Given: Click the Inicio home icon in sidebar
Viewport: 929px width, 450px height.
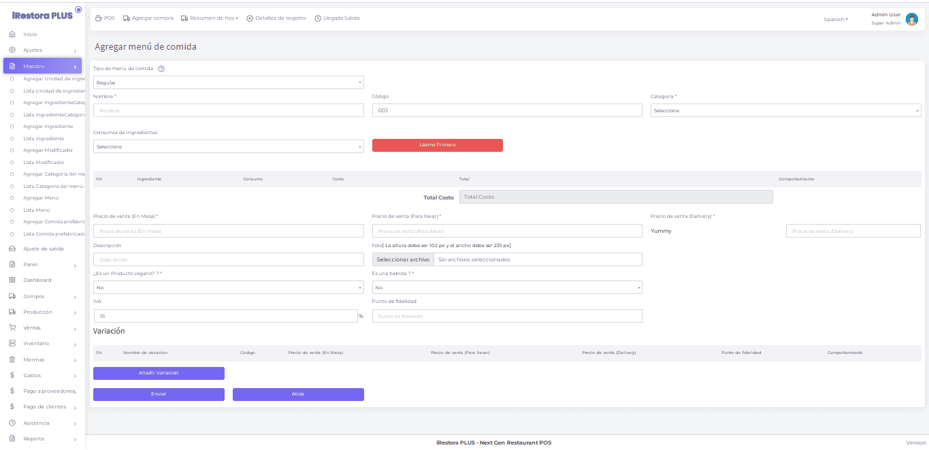Looking at the screenshot, I should 12,34.
